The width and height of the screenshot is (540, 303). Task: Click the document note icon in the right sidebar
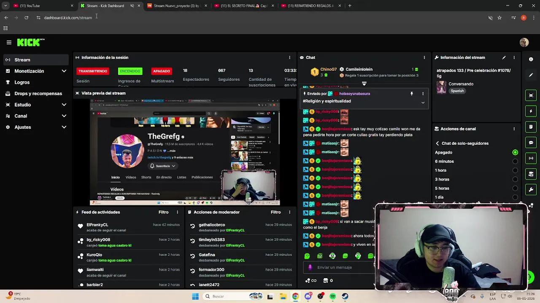(531, 127)
